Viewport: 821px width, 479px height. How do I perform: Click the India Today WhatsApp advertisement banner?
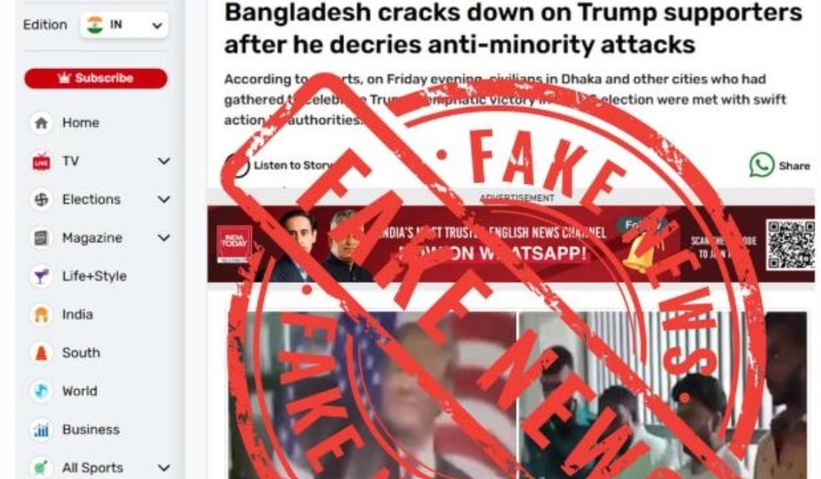point(511,243)
